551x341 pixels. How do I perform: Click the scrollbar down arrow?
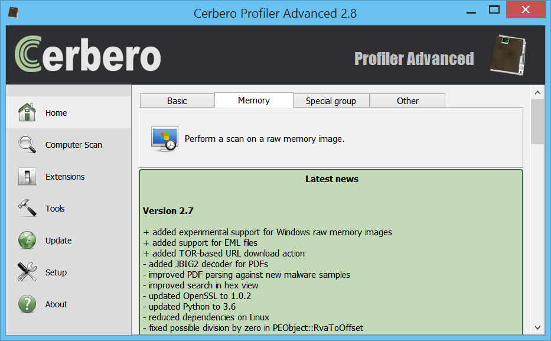537,327
